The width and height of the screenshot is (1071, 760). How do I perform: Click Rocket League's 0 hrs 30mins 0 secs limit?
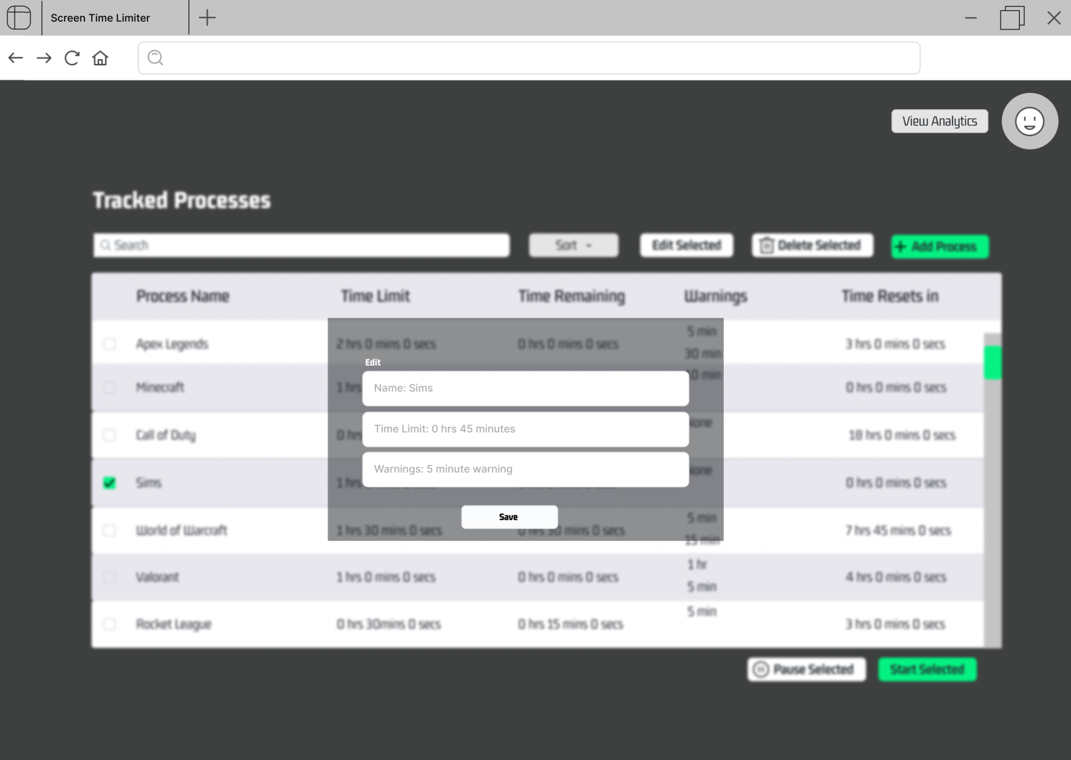coord(389,624)
